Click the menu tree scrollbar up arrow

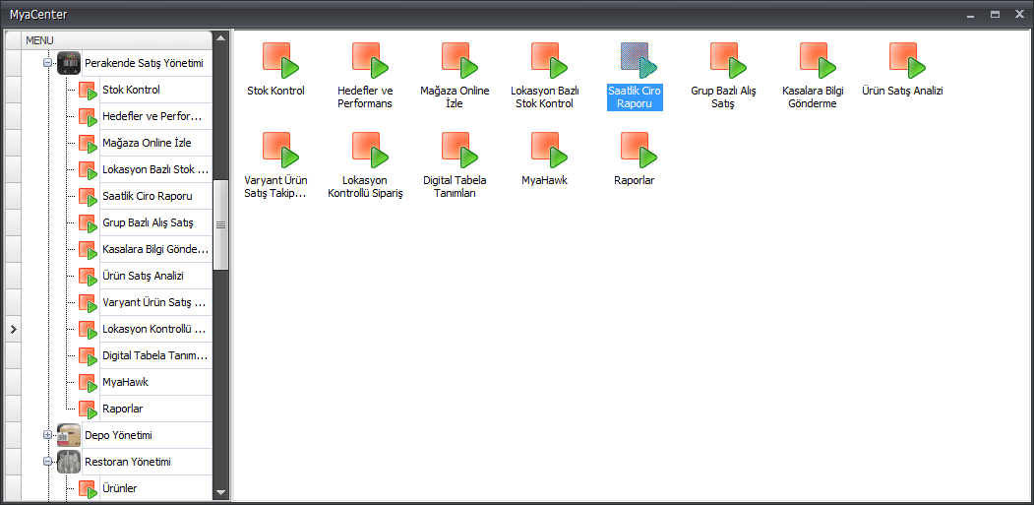pos(221,37)
